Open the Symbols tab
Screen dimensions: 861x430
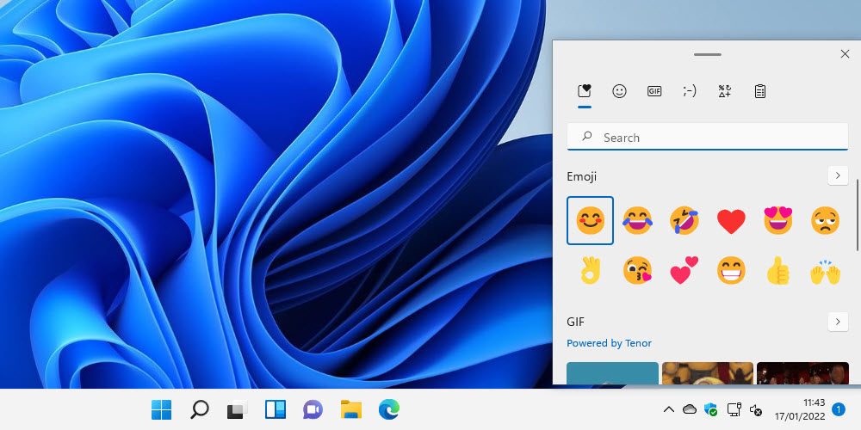point(725,91)
